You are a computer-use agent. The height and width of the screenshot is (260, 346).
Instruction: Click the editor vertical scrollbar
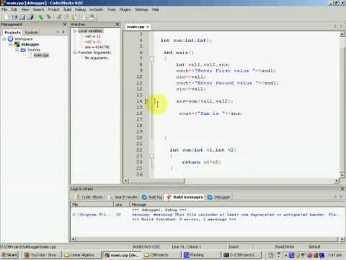pos(342,105)
